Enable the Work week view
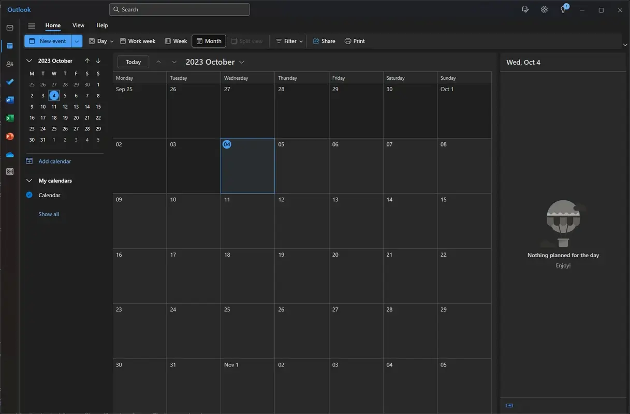The height and width of the screenshot is (414, 630). [137, 40]
